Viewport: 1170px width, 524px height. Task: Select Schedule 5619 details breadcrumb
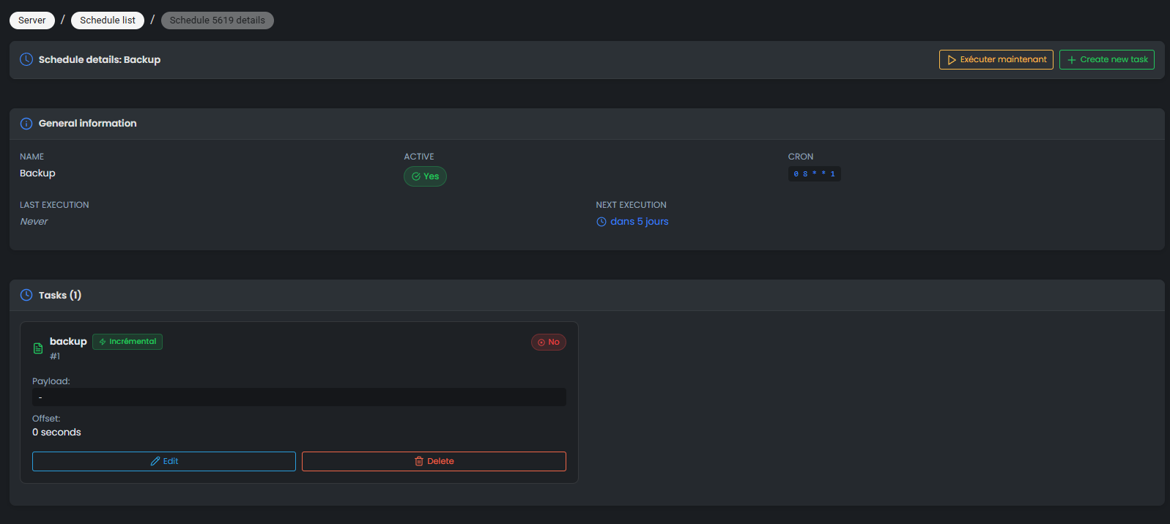tap(217, 20)
